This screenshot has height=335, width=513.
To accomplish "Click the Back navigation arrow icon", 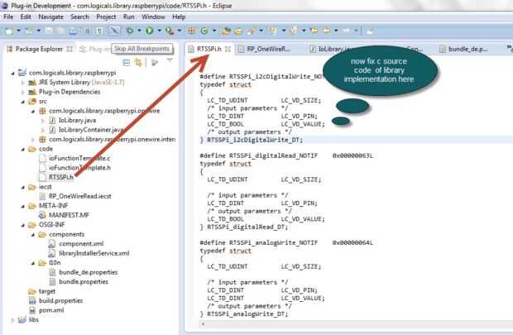I will coord(327,31).
